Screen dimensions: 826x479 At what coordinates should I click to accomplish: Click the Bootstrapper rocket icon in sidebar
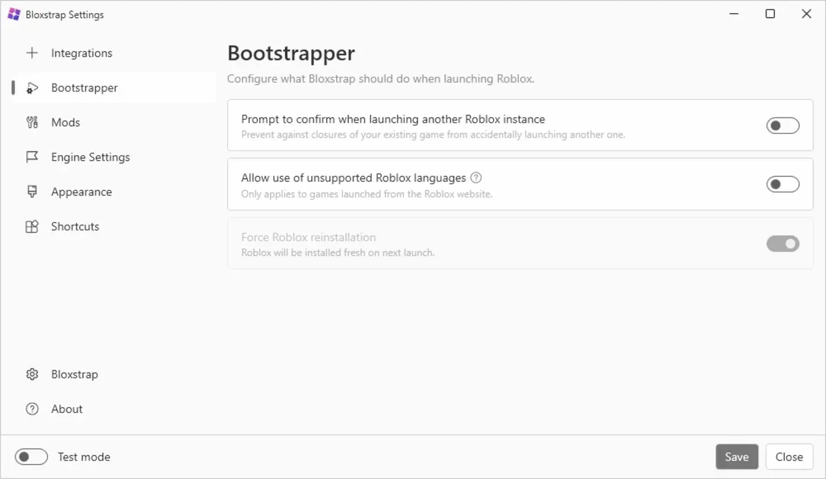coord(33,87)
